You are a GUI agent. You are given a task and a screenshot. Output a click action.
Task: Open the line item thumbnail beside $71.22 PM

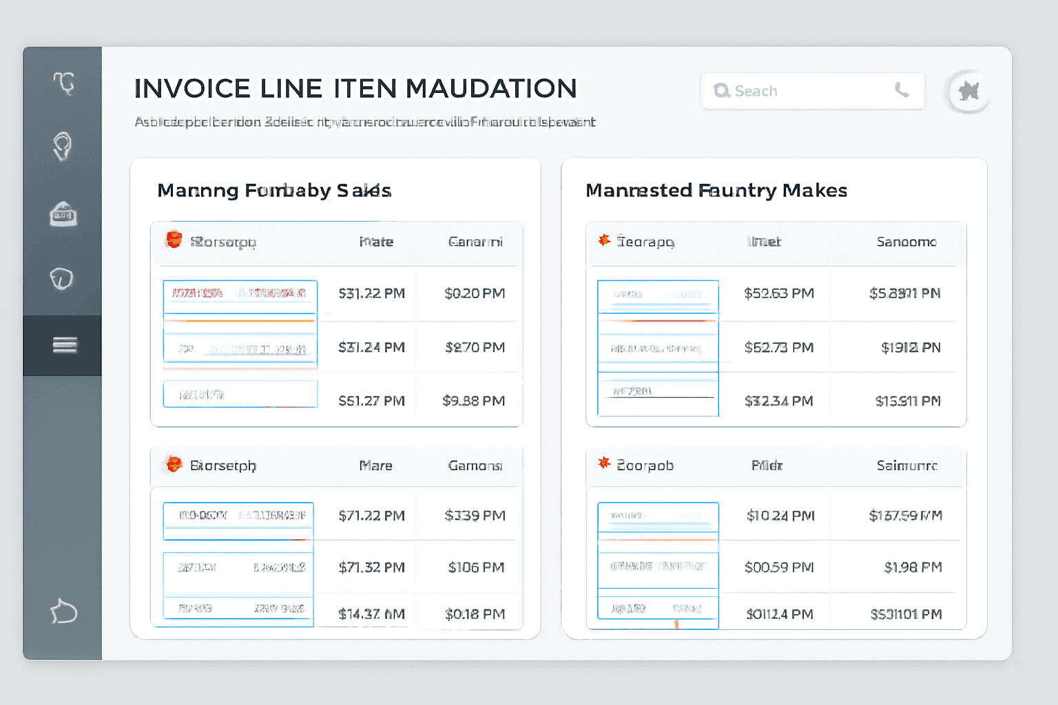(x=238, y=520)
